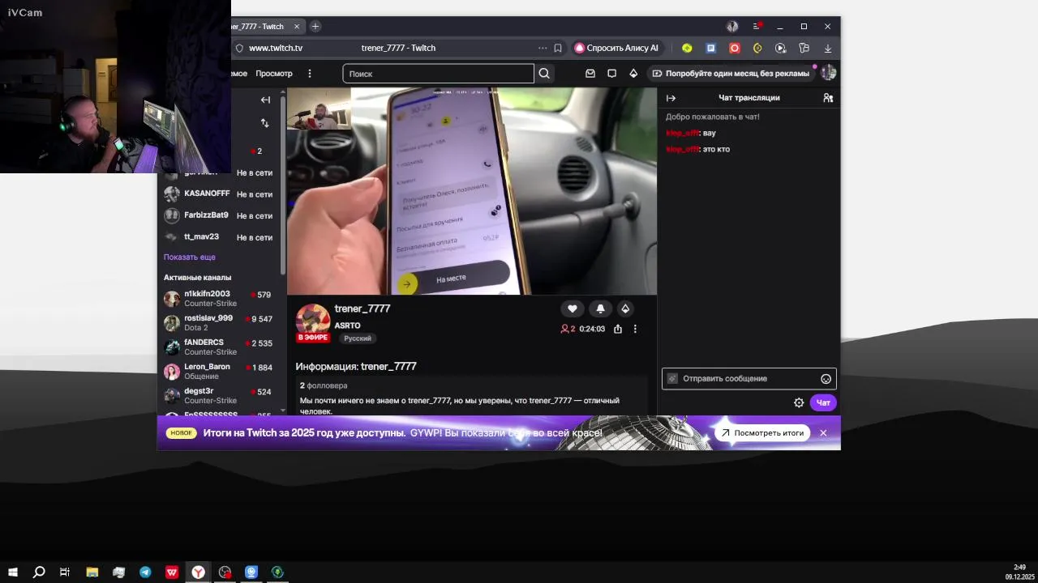Click the trener_7777 channel name heading
The image size is (1038, 583).
(x=362, y=309)
